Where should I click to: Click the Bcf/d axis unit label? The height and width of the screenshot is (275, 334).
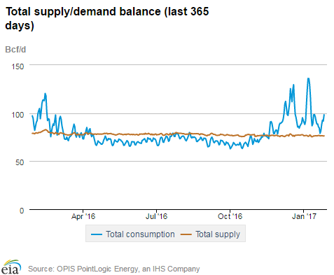tap(15, 50)
